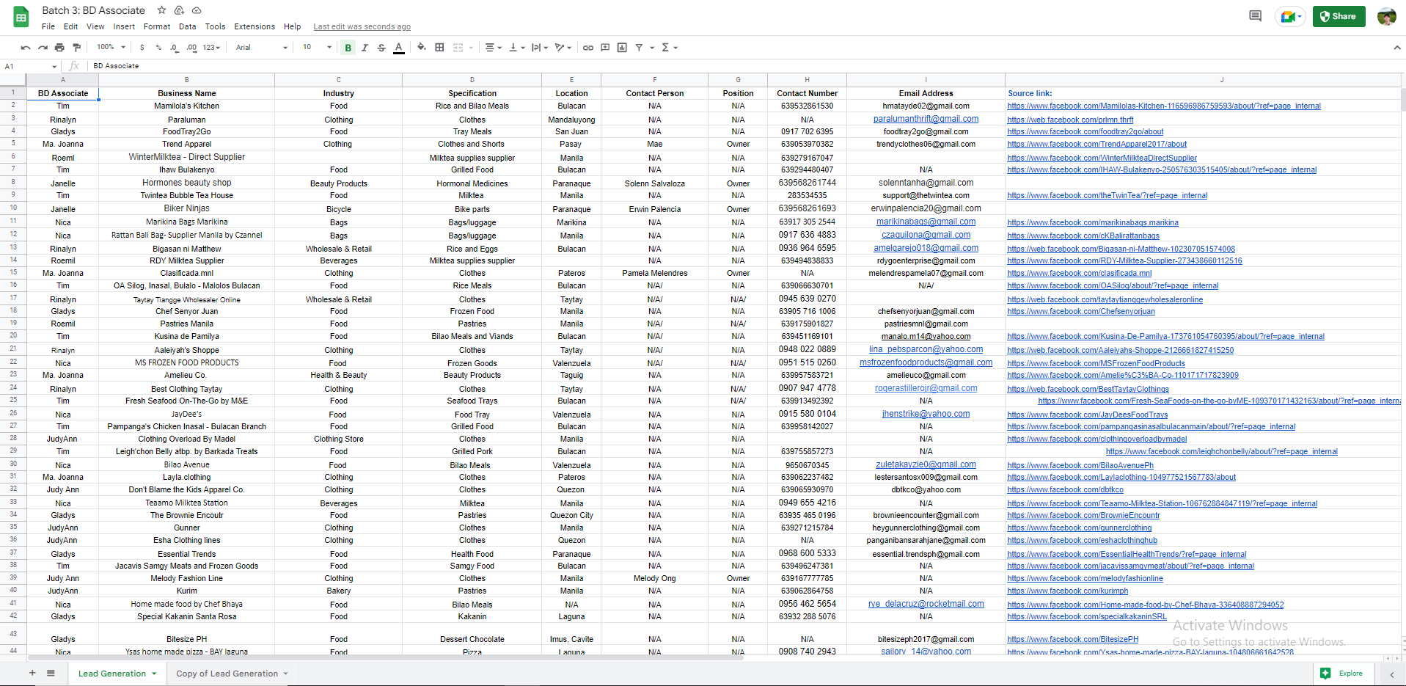Open the Borders tool
Viewport: 1406px width, 686px height.
(439, 48)
